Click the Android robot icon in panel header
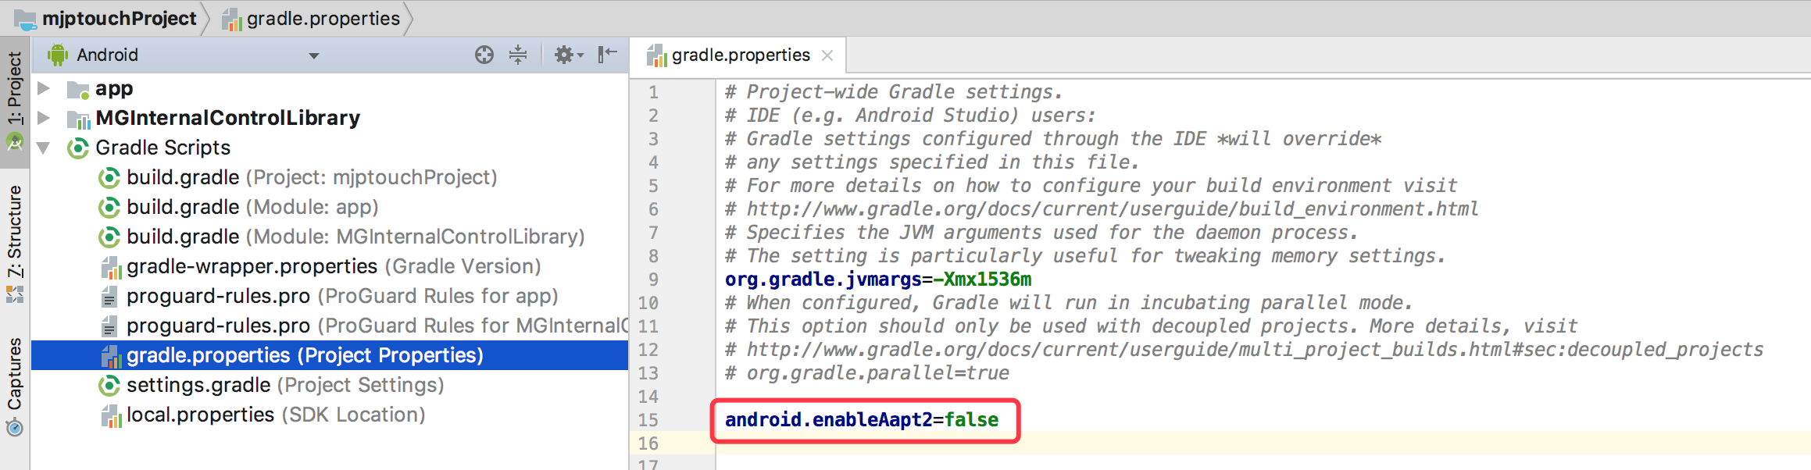Image resolution: width=1811 pixels, height=470 pixels. pos(57,55)
